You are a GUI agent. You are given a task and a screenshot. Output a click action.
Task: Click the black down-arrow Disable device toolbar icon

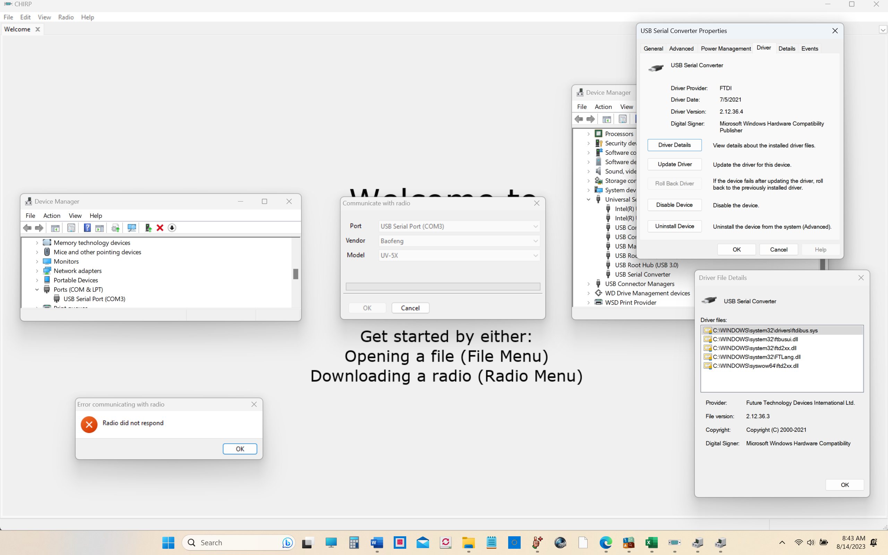click(x=172, y=228)
